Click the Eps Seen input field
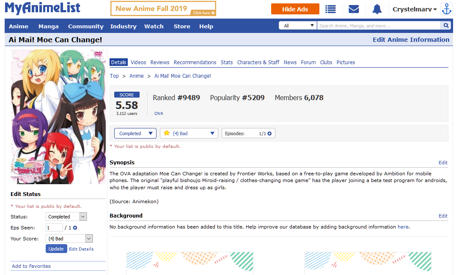The image size is (470, 275). (x=54, y=228)
